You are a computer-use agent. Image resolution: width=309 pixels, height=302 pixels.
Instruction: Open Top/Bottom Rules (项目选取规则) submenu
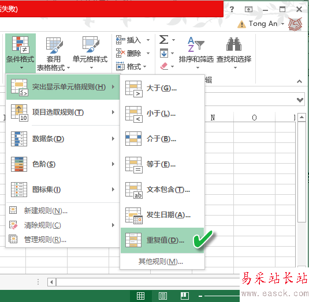coord(63,112)
